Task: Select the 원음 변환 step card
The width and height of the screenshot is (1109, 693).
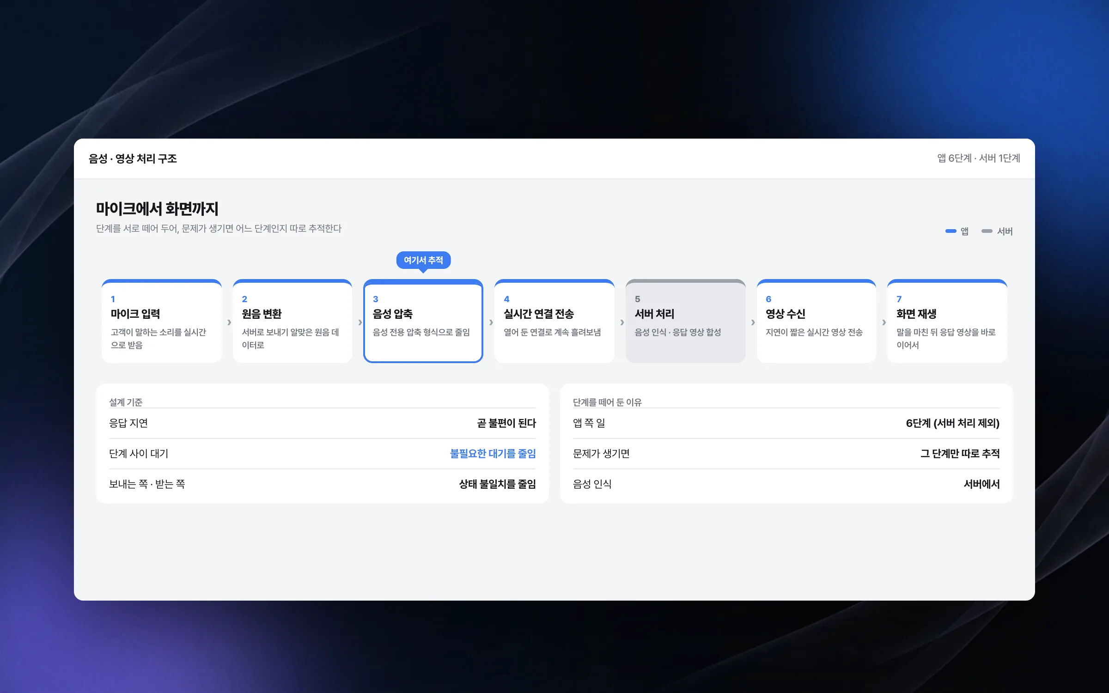Action: (x=292, y=321)
